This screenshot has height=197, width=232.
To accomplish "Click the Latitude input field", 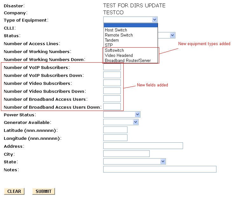I will (115, 130).
